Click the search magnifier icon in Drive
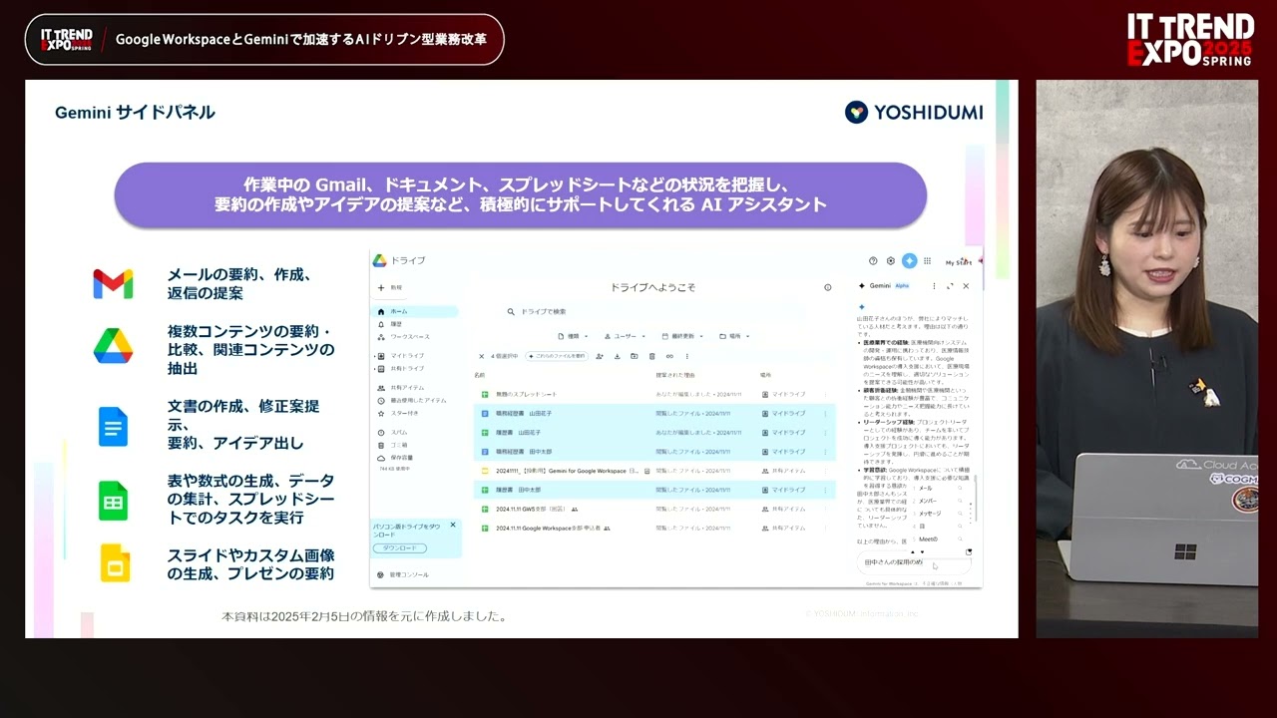This screenshot has width=1277, height=718. click(x=511, y=312)
